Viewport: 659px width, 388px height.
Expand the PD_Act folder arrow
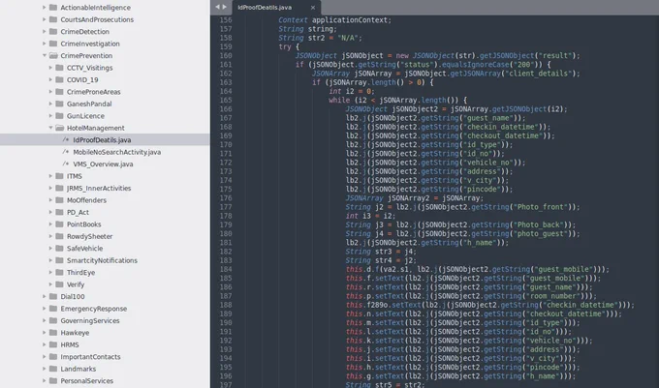pyautogui.click(x=50, y=212)
